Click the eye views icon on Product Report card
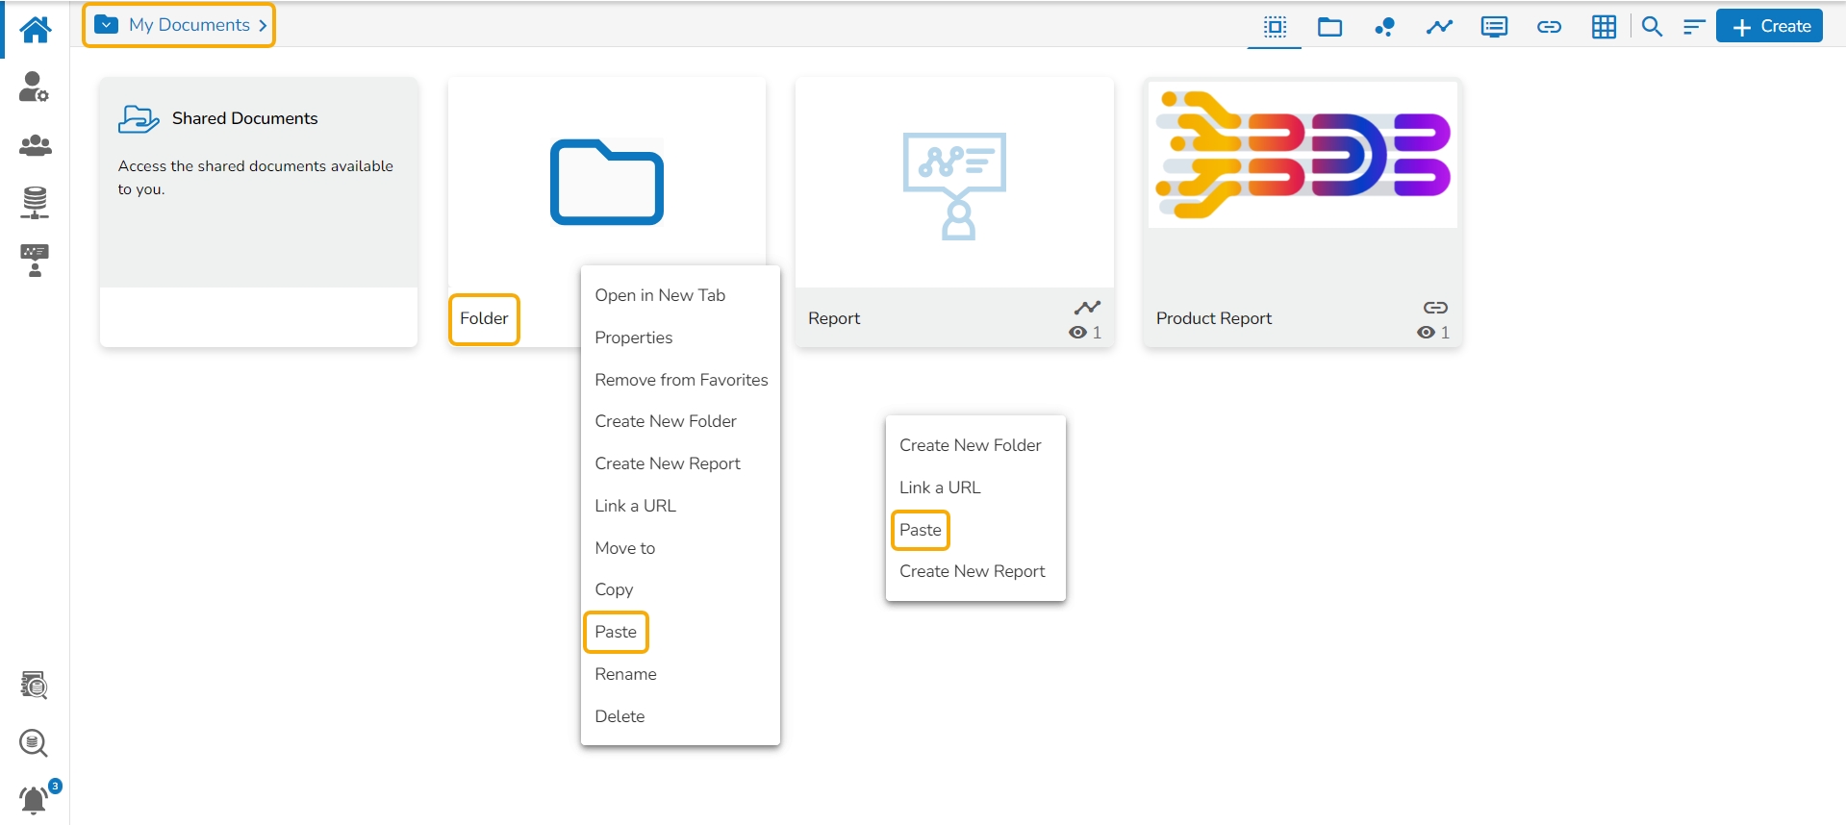Screen dimensions: 1846x825 [x=1427, y=333]
